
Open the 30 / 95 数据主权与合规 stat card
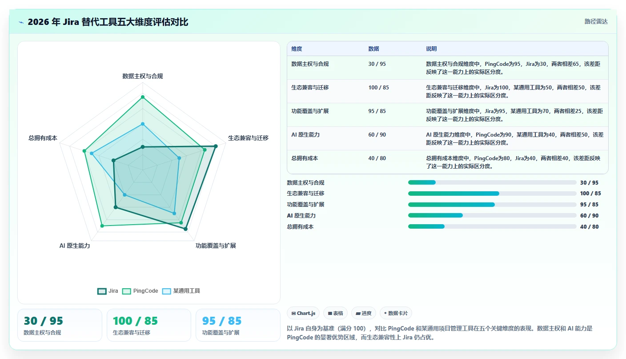[x=60, y=325]
